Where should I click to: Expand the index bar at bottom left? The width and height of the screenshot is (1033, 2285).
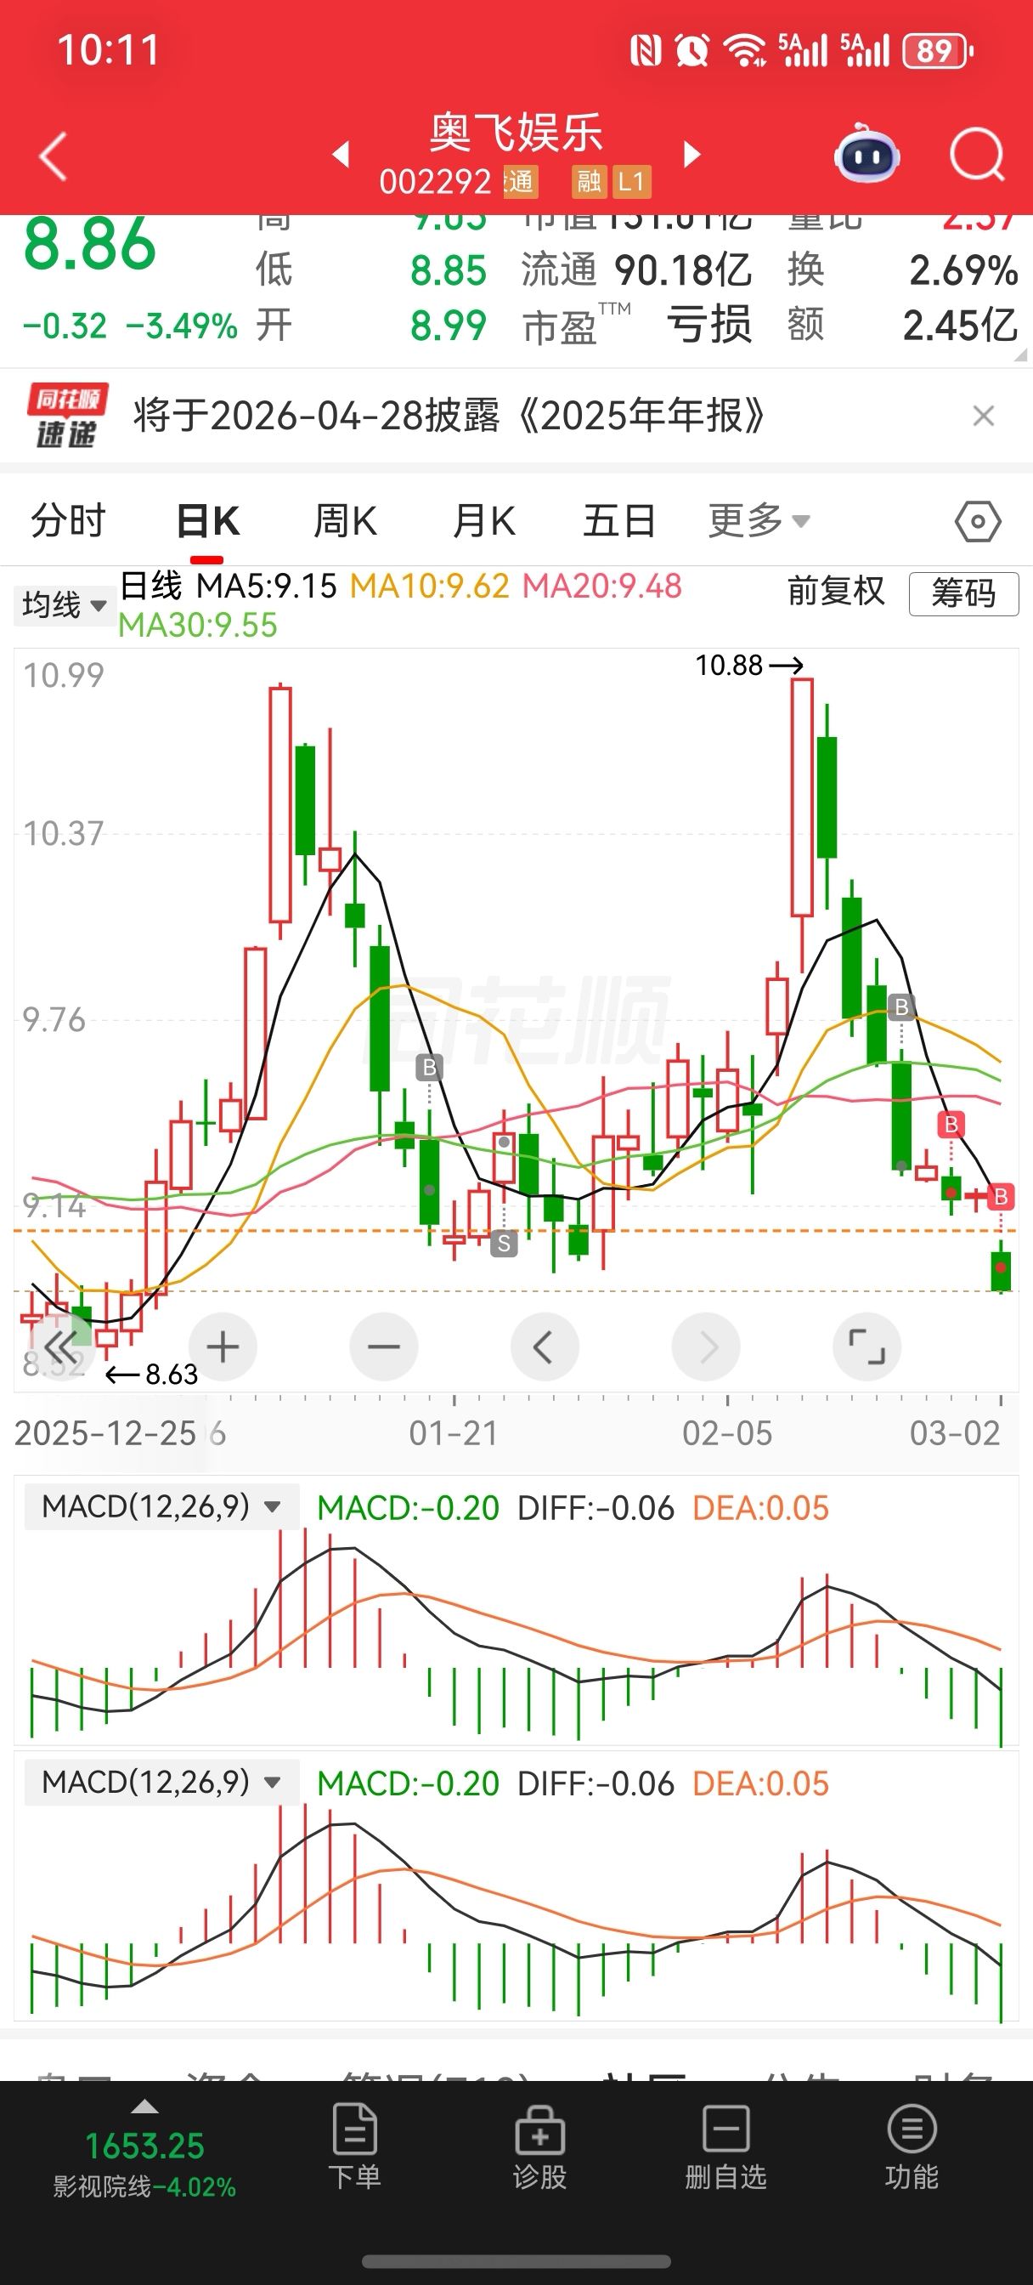click(144, 2106)
